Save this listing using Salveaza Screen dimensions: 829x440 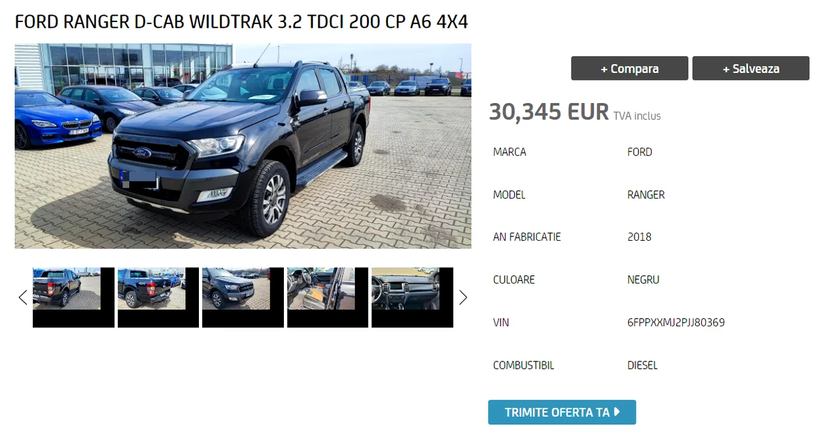coord(751,69)
